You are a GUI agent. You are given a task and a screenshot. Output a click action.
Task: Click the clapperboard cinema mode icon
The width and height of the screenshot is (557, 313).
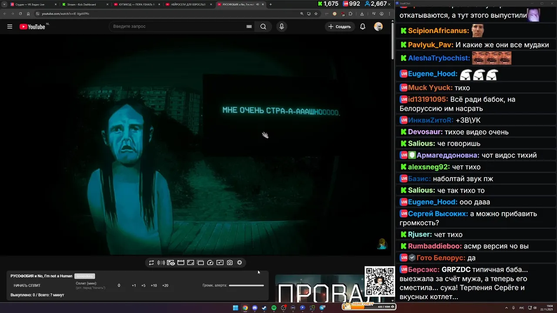coord(181,263)
